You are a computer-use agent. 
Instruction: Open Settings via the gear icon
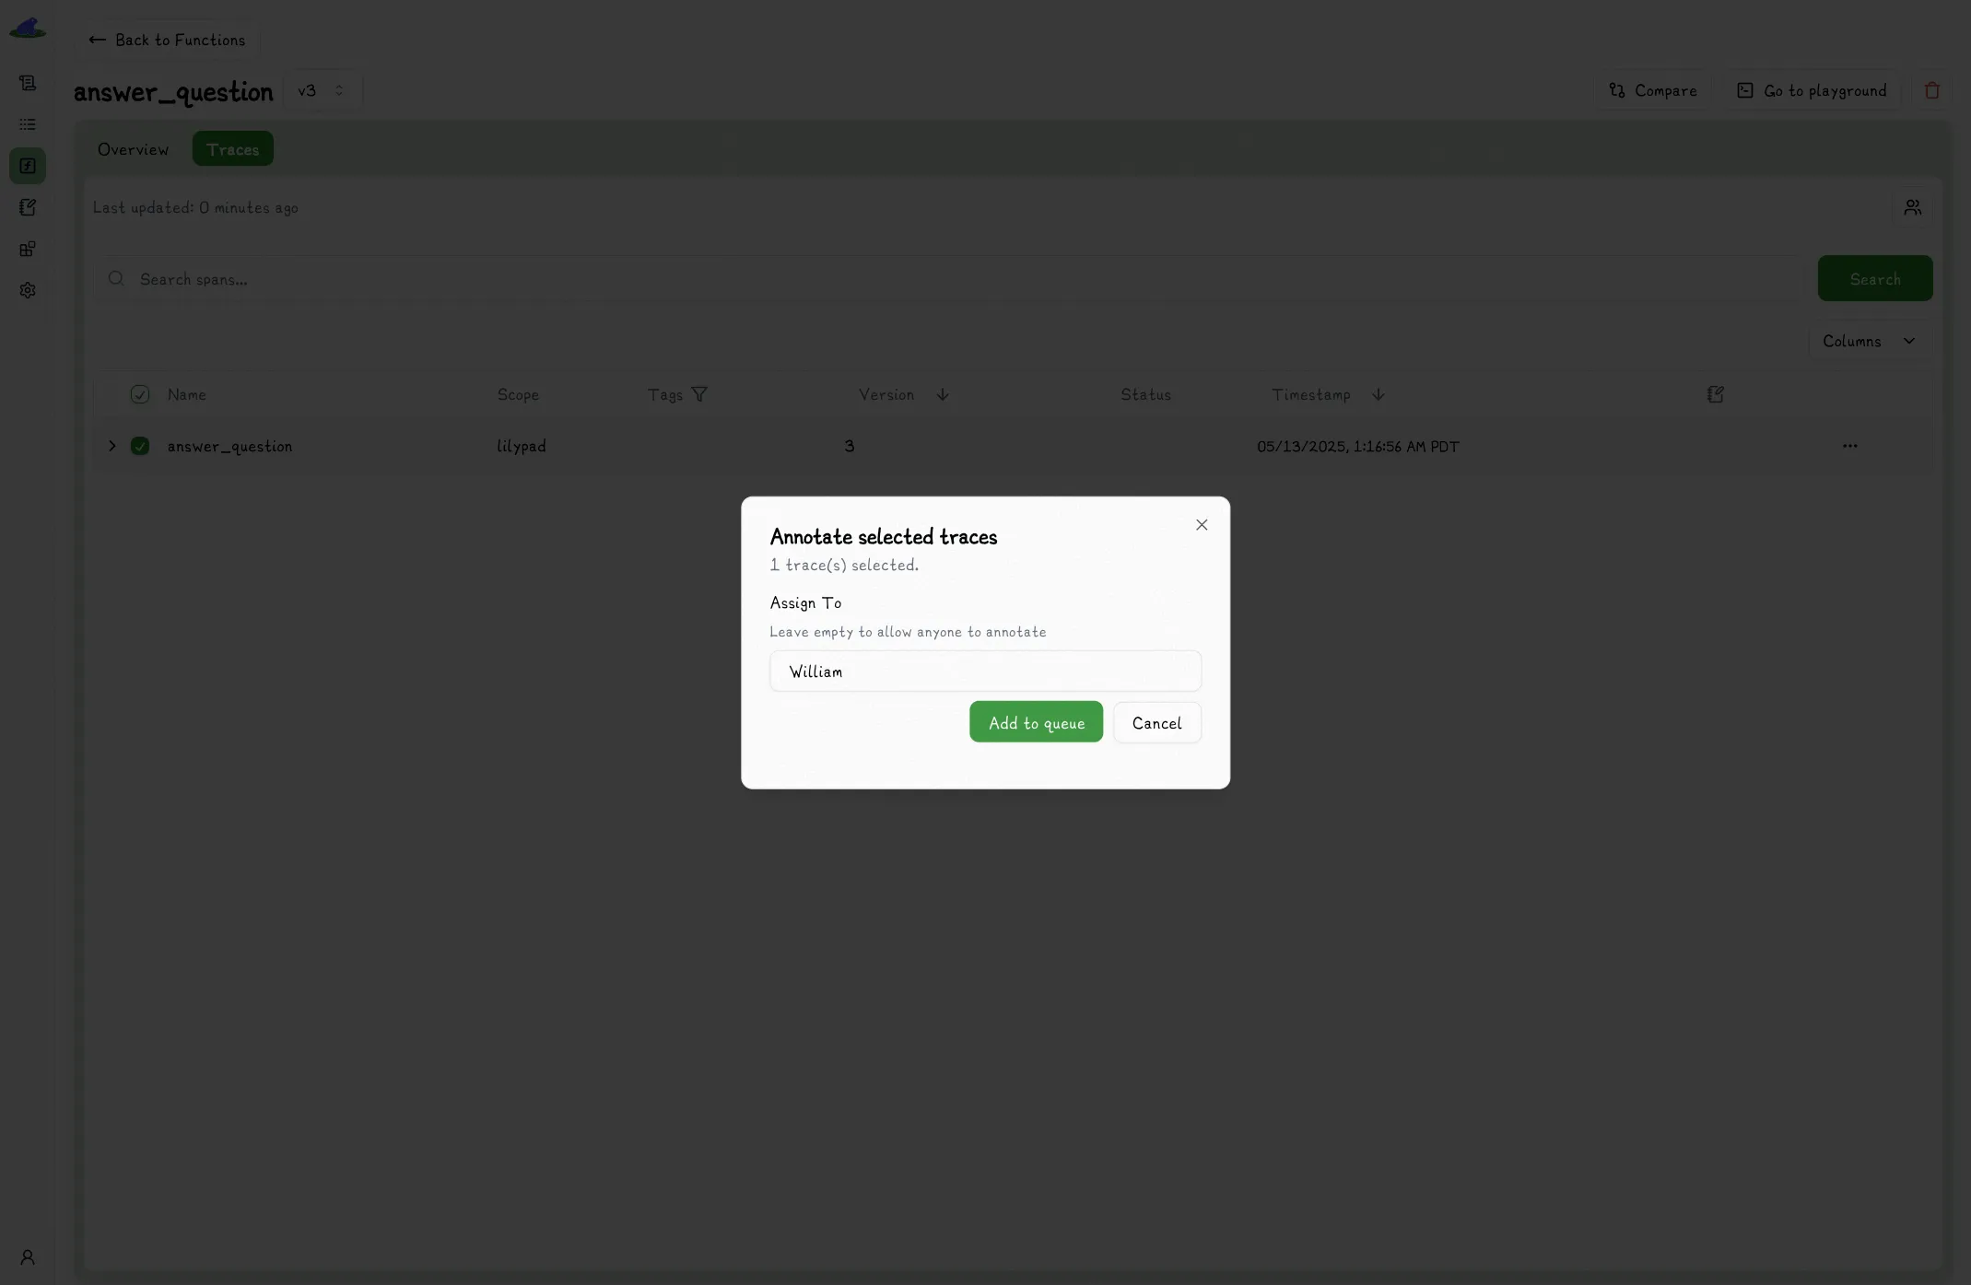[28, 290]
